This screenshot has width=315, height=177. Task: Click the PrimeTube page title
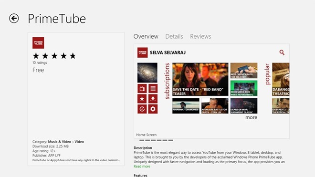point(57,19)
